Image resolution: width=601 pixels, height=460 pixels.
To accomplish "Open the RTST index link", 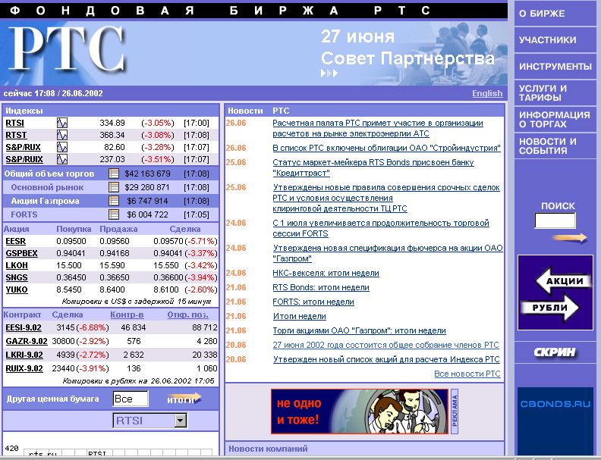I will pos(16,135).
